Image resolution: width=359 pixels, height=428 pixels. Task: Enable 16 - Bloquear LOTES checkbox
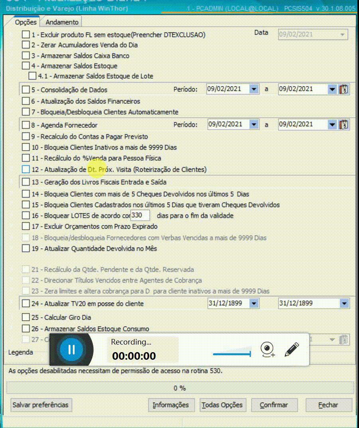click(x=26, y=215)
